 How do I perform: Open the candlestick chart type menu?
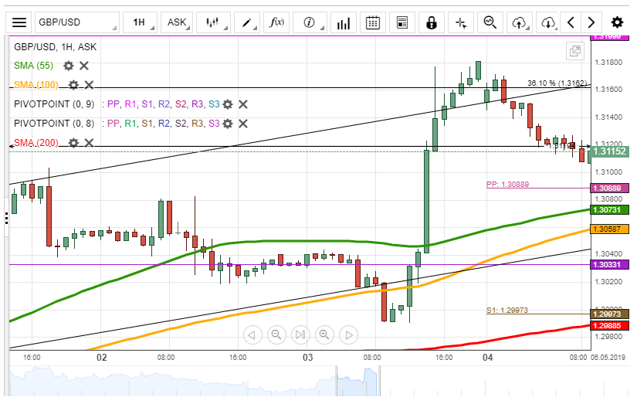213,22
